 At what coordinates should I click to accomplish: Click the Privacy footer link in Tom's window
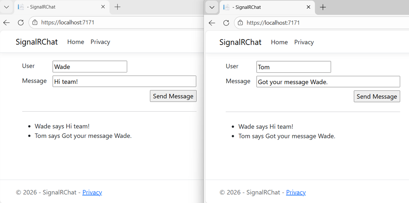coord(296,192)
